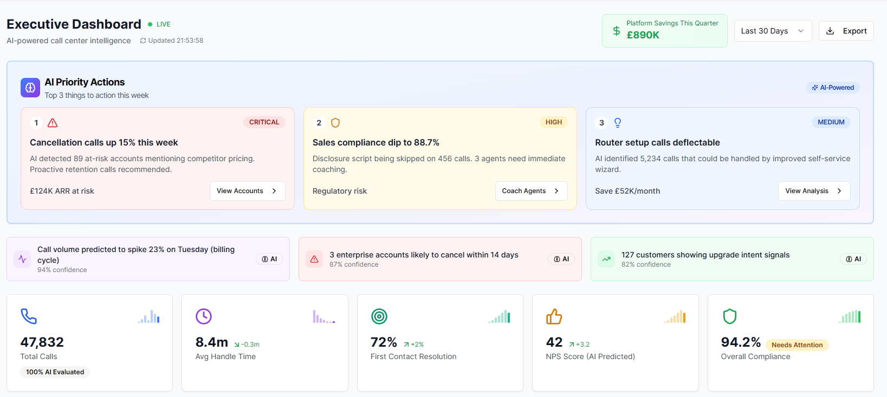Click the Needs Attention badge

(797, 345)
